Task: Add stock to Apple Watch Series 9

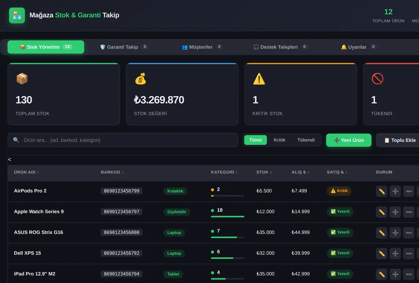Action: click(395, 212)
